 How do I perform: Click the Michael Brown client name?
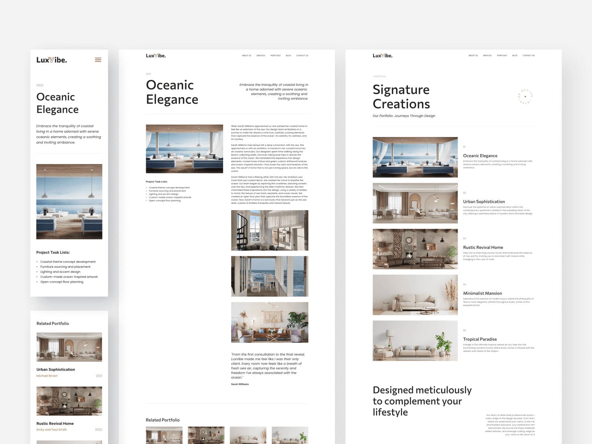[x=47, y=376]
